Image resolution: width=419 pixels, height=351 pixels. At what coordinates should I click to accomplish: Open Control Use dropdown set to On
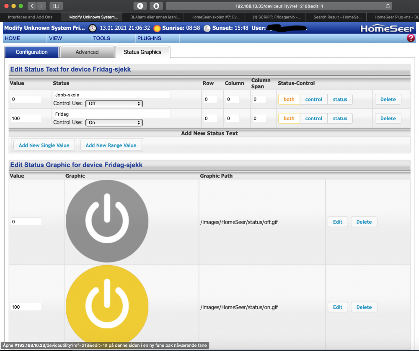coord(114,123)
